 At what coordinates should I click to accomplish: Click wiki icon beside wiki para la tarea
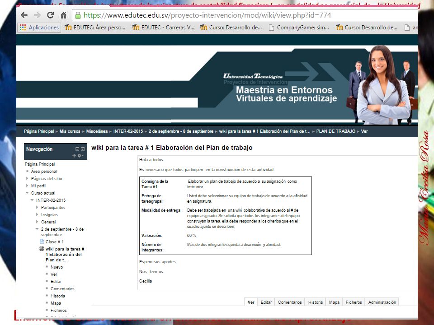click(x=42, y=249)
